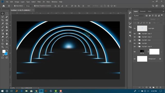Select the Pen tool
This screenshot has width=165, height=93.
click(x=7, y=37)
